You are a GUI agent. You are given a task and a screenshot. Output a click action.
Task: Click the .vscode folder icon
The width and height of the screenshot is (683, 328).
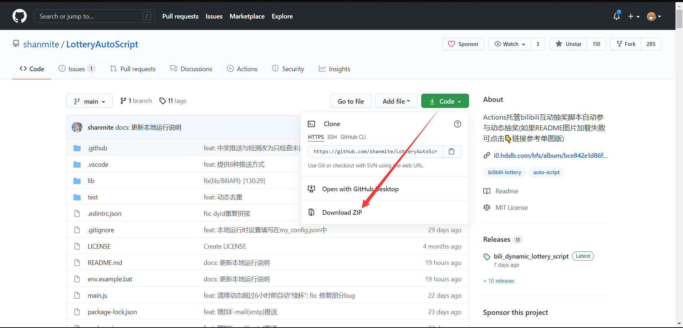pos(77,165)
